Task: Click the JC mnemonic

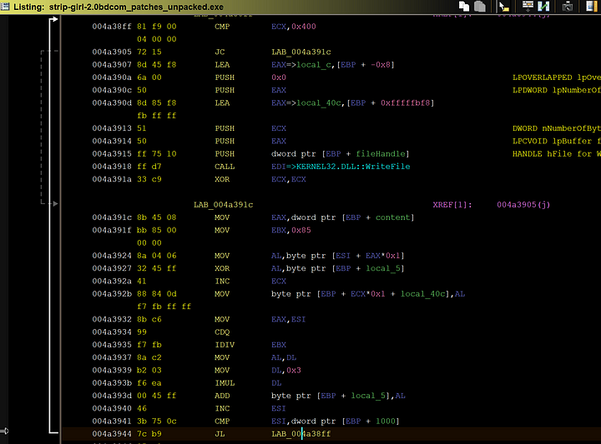Action: coord(220,52)
